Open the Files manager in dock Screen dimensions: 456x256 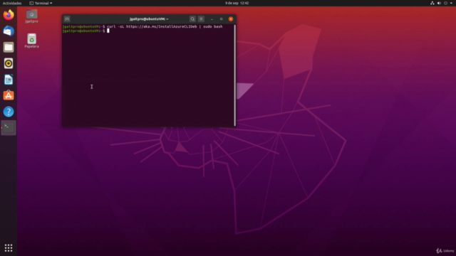(x=9, y=47)
